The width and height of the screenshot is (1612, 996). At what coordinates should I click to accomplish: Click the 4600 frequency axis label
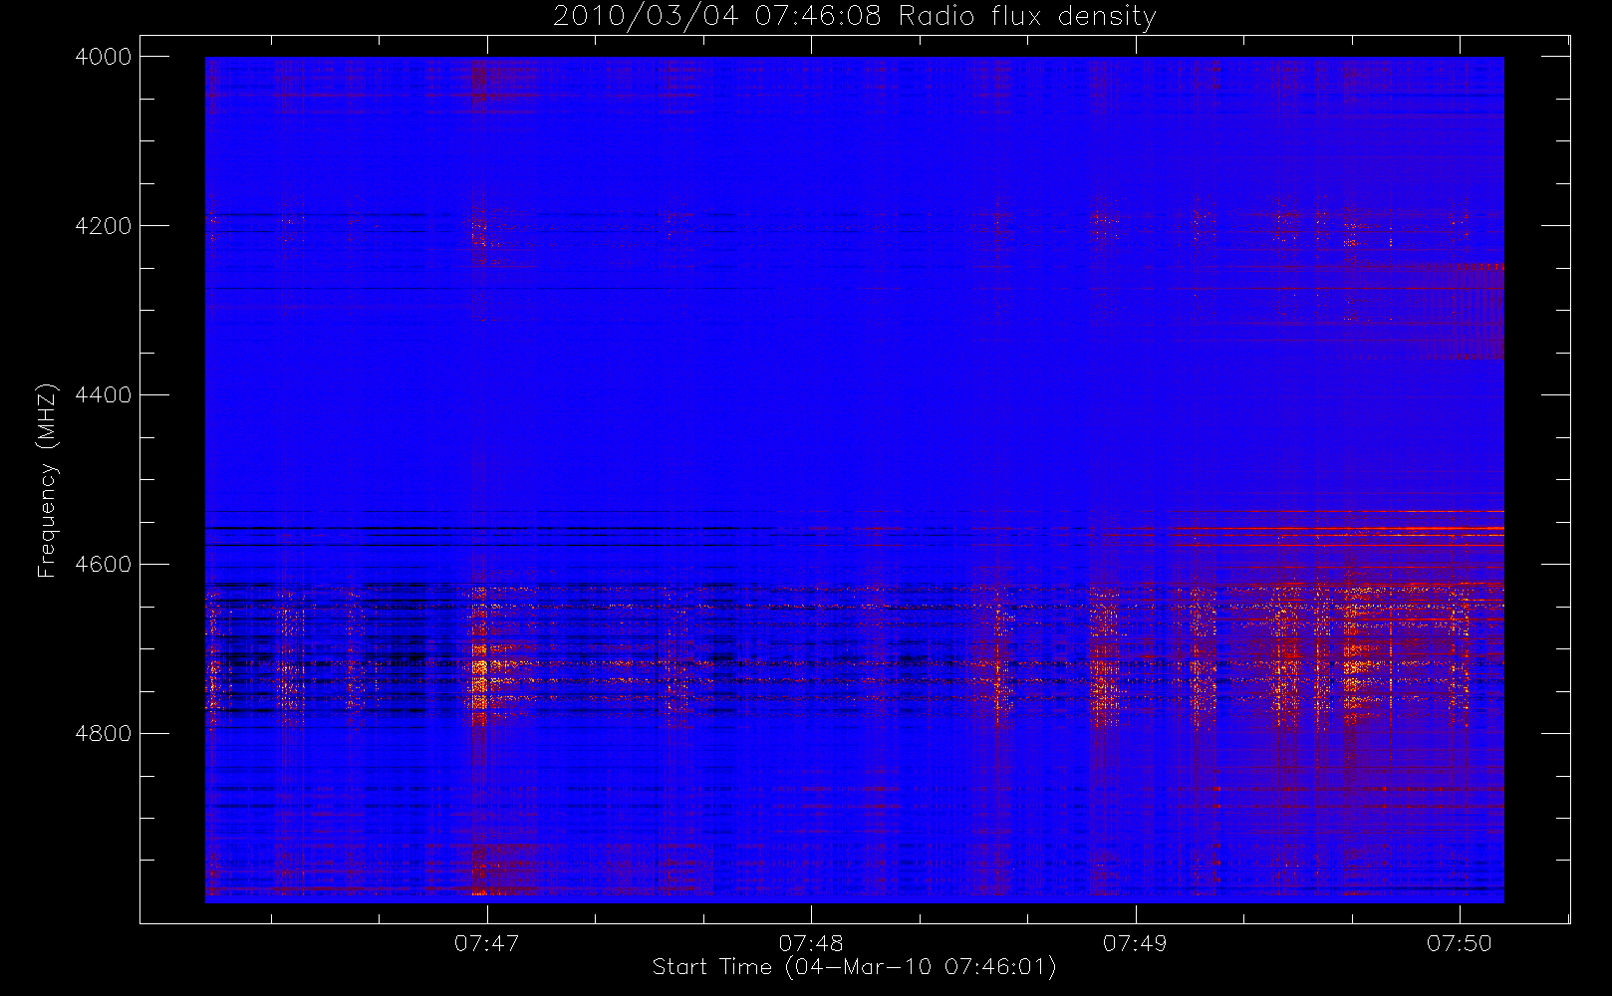(104, 565)
